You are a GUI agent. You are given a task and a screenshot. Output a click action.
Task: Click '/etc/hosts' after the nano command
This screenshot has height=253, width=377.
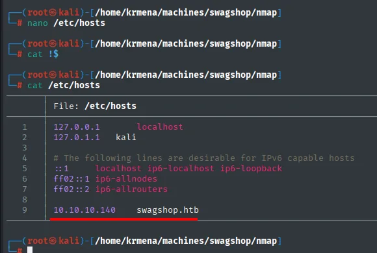coord(79,23)
